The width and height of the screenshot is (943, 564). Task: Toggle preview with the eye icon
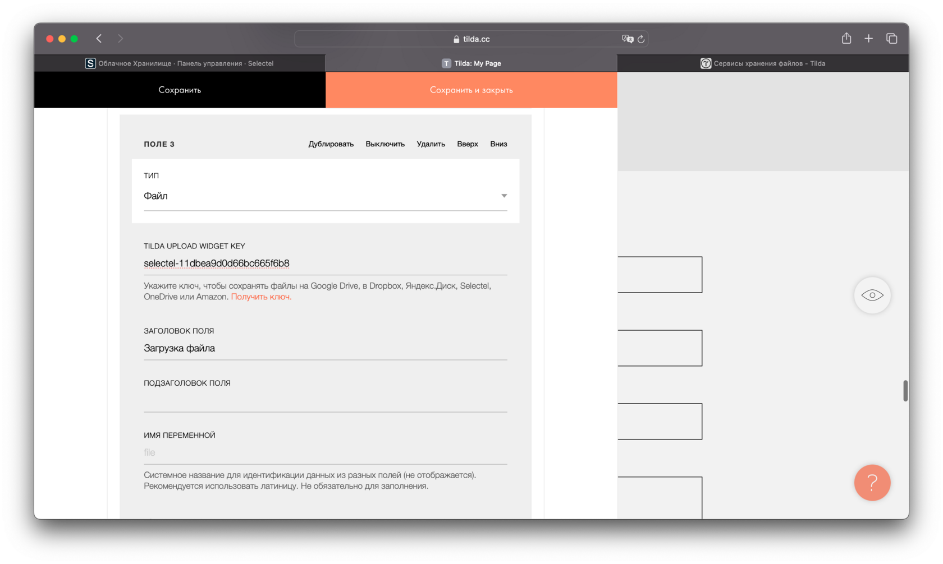click(x=872, y=295)
